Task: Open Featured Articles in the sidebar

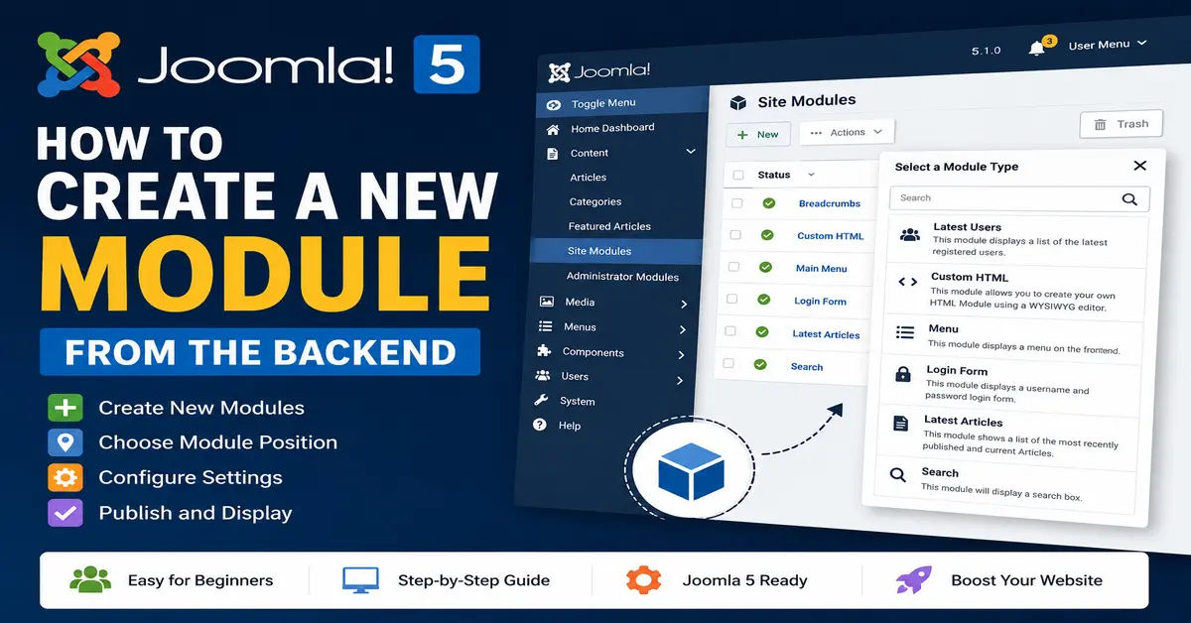Action: pos(609,226)
